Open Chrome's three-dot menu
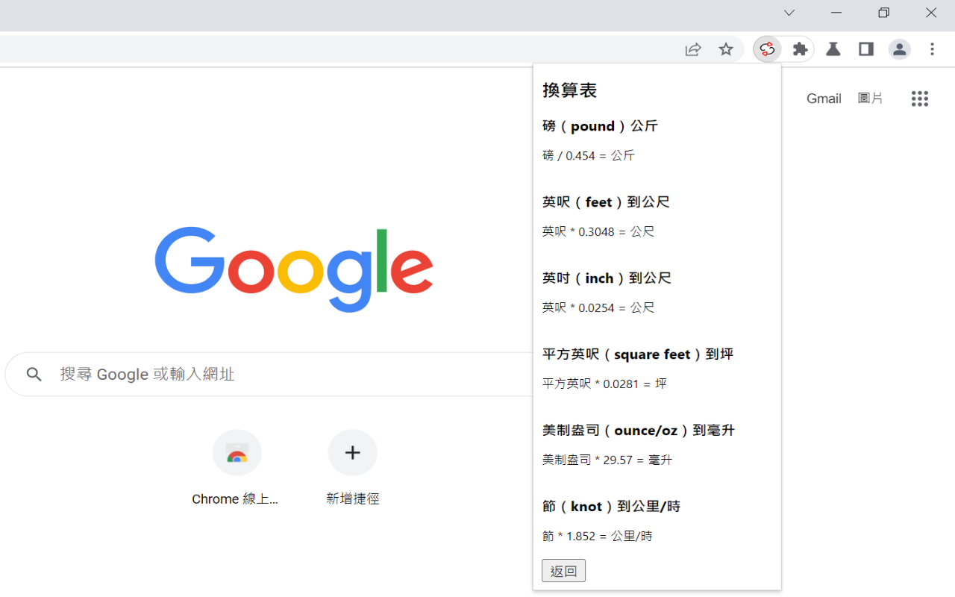This screenshot has width=955, height=597. pos(932,49)
